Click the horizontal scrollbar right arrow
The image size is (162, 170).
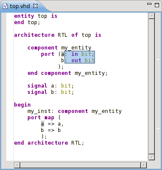(x=144, y=165)
